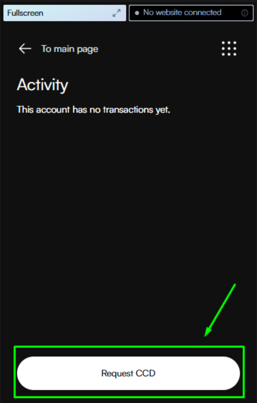Click the no transactions yet message

pos(93,110)
